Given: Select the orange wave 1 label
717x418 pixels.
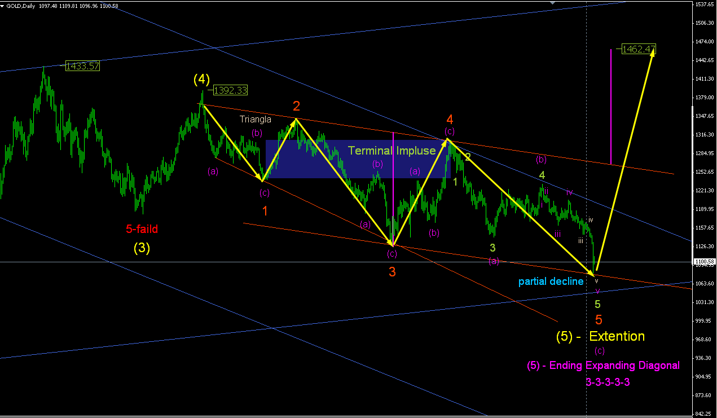Looking at the screenshot, I should [265, 211].
